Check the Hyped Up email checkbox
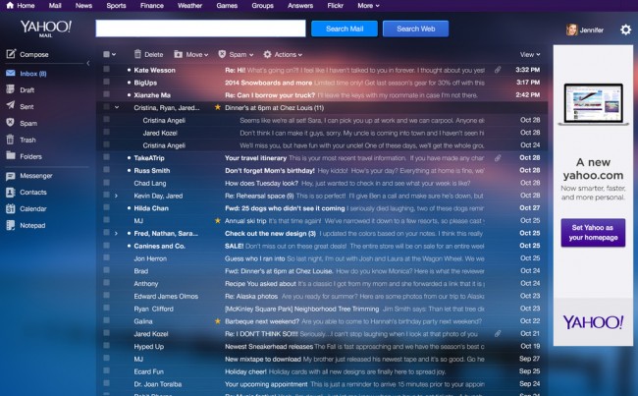638x396 pixels. 107,346
